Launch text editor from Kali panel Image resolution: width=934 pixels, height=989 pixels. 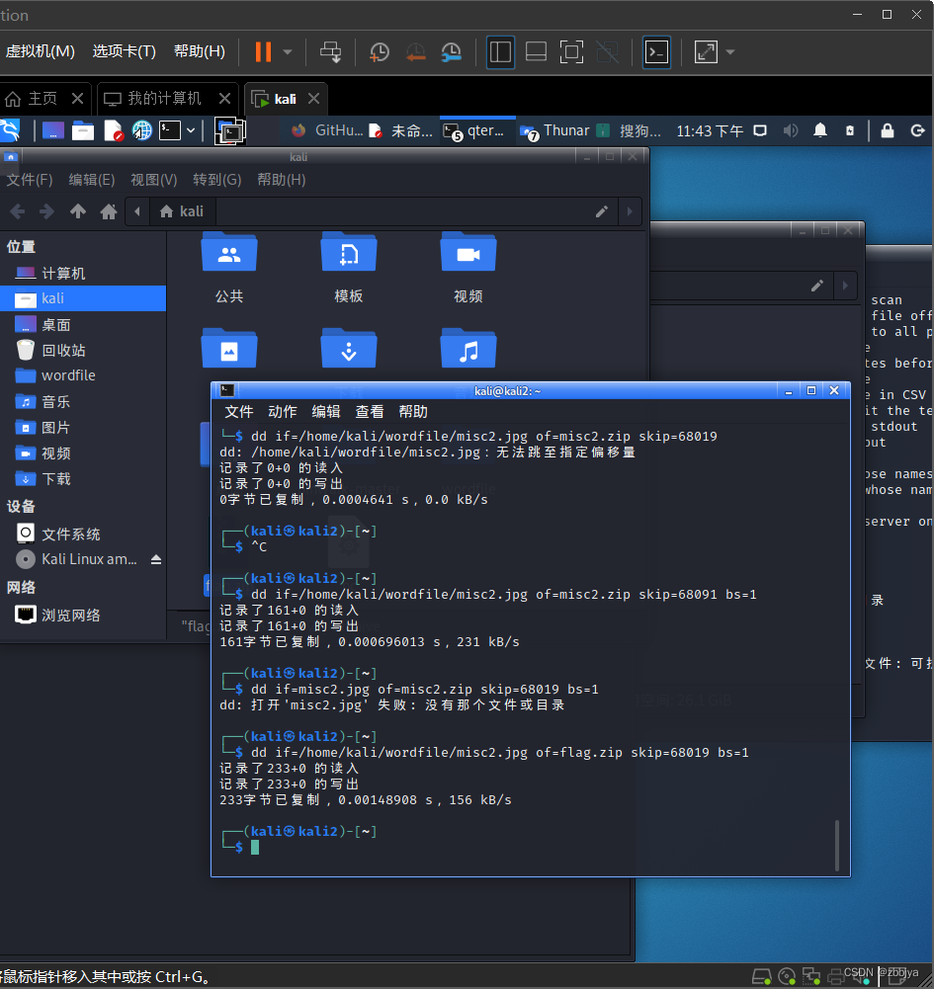pos(113,130)
